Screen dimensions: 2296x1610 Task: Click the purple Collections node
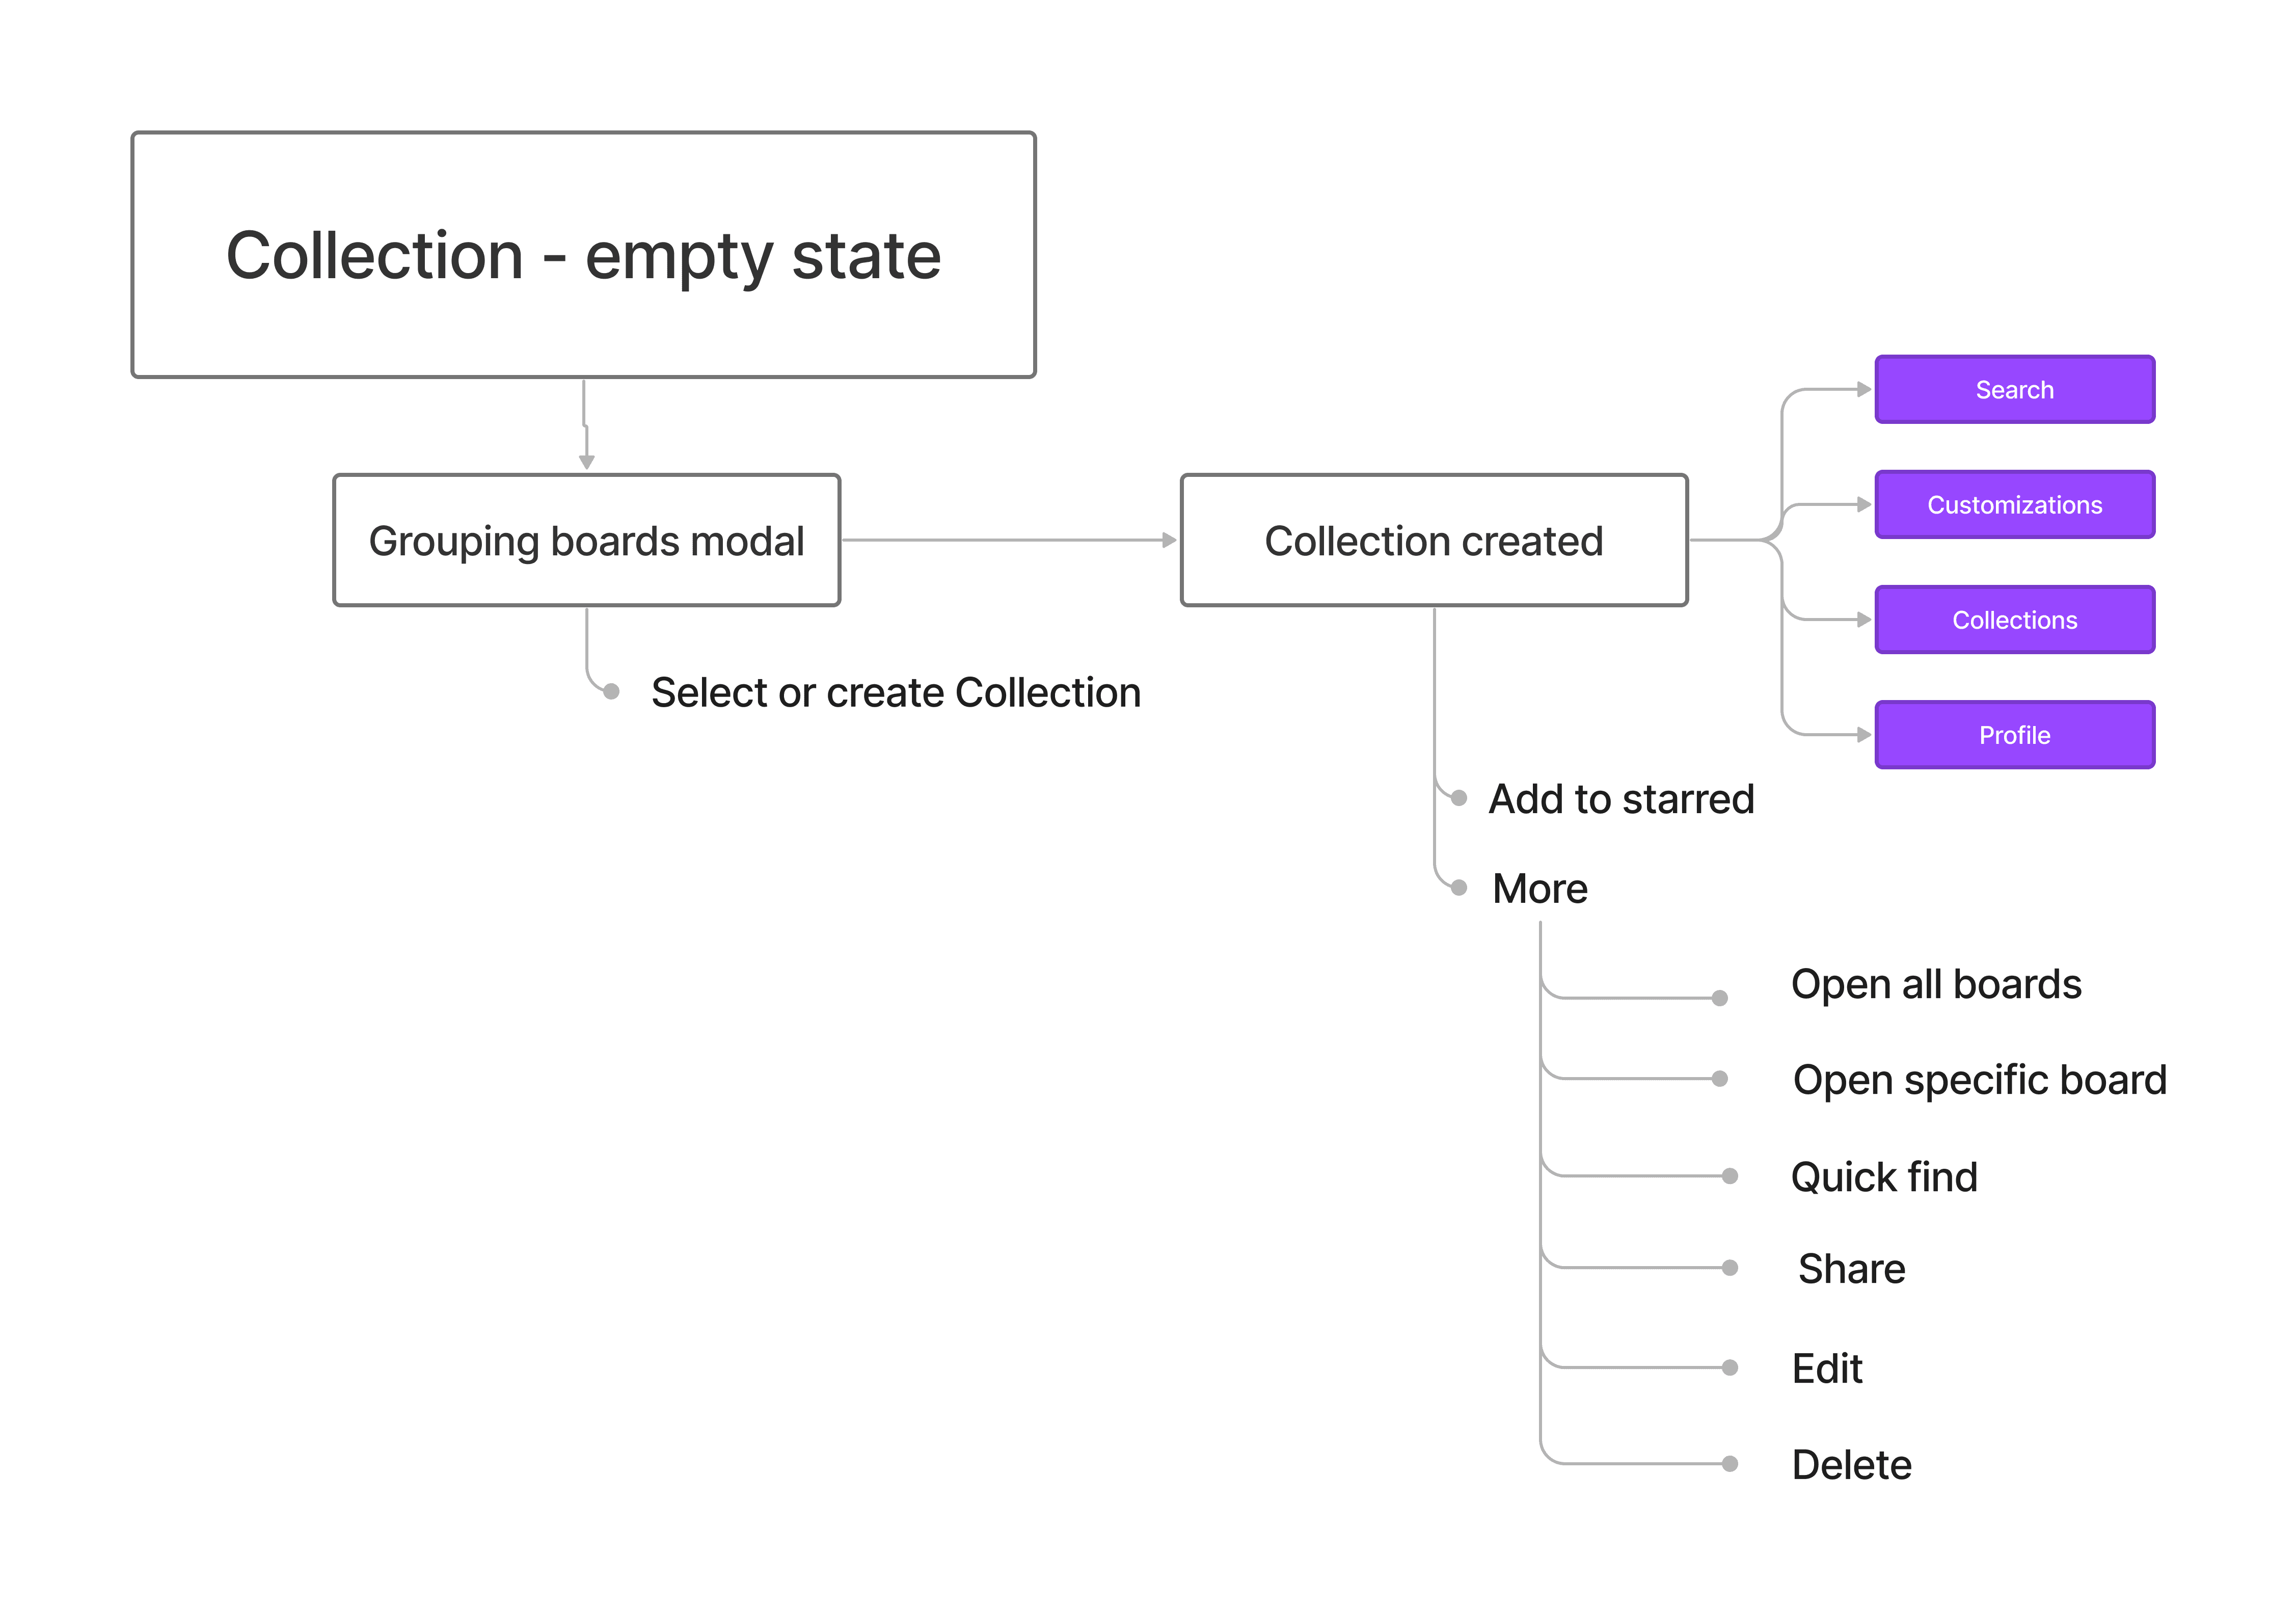coord(2014,619)
